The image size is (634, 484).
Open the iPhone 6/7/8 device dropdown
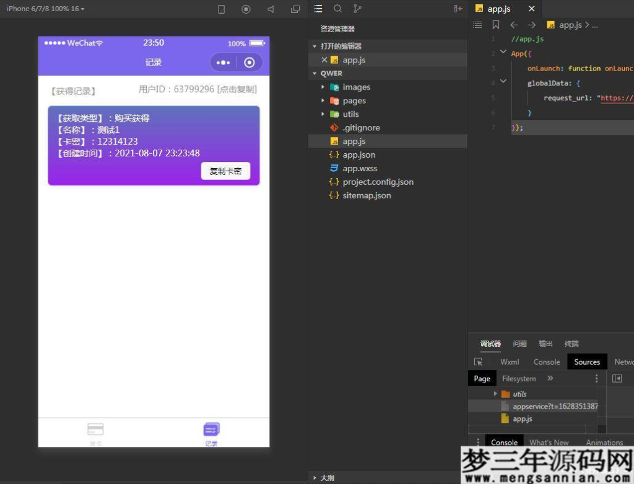(46, 9)
